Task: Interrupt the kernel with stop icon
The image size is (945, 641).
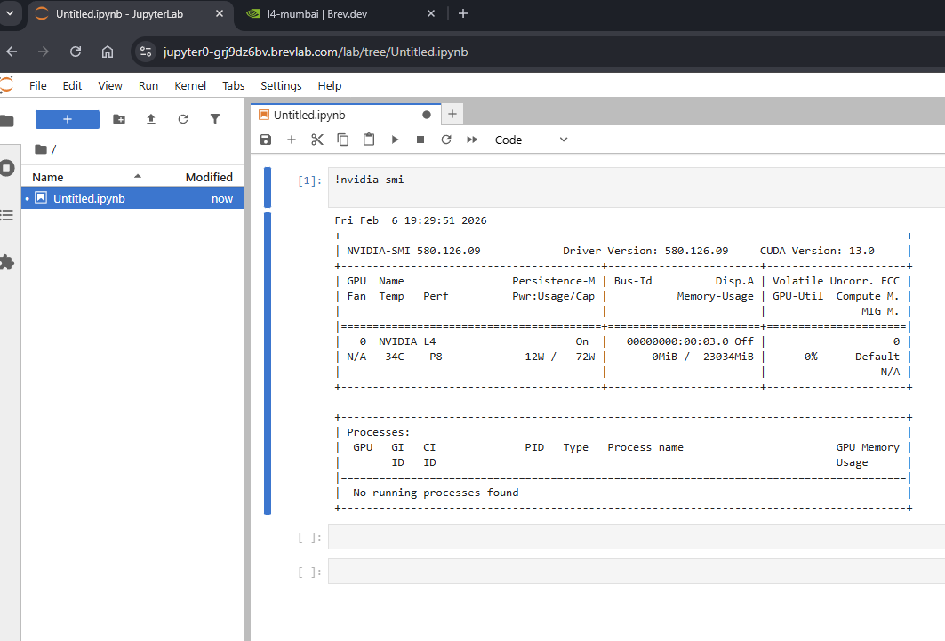Action: [x=420, y=140]
